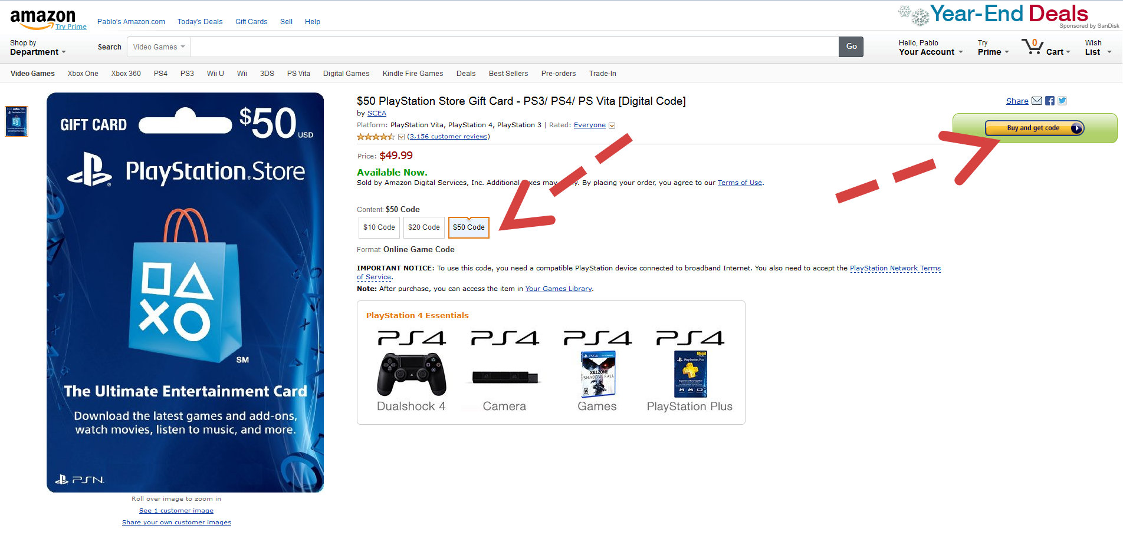Open Terms of Use link

pyautogui.click(x=740, y=183)
